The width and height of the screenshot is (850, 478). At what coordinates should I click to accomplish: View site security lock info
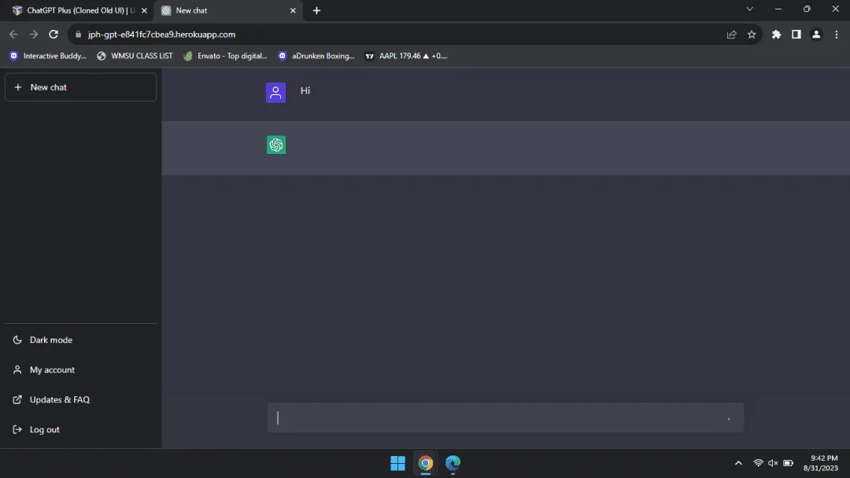(78, 34)
